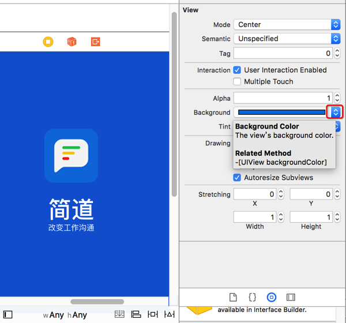This screenshot has width=346, height=323.
Task: Enable Multiple Touch checkbox
Action: 237,81
